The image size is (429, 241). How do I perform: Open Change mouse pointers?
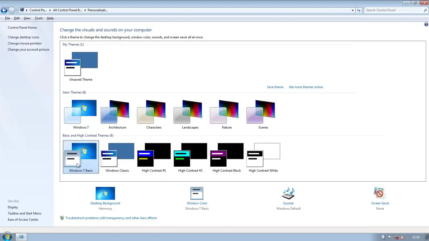coord(25,43)
